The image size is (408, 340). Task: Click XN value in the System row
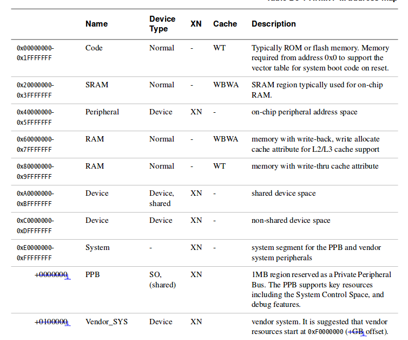(x=196, y=248)
